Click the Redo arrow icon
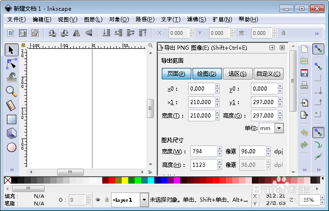Viewport: 329px width, 211px height. point(304,145)
